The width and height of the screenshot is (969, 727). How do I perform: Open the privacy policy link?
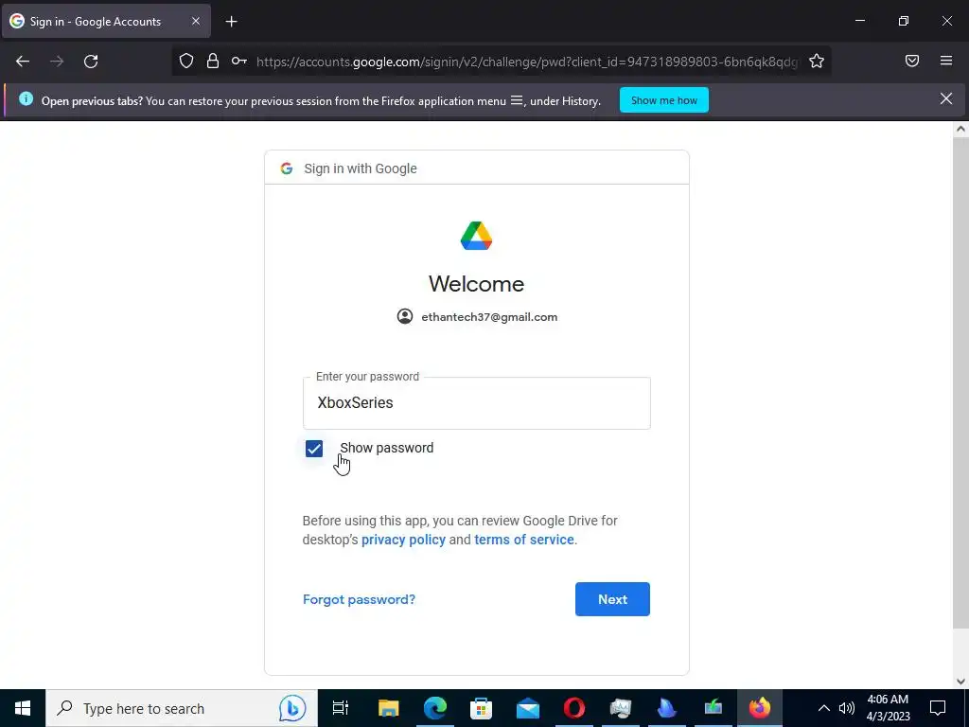(403, 540)
